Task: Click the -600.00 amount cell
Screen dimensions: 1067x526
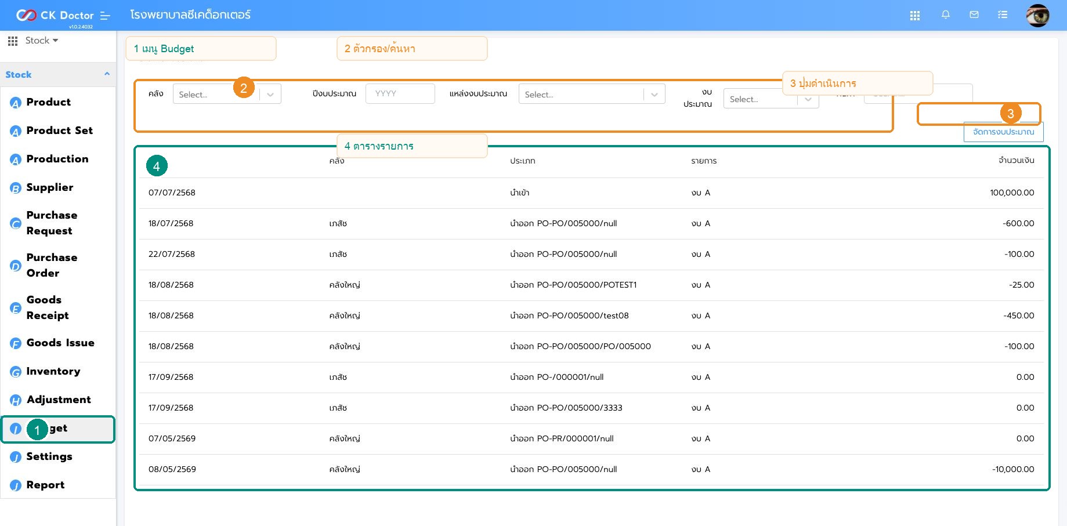Action: click(x=1018, y=223)
